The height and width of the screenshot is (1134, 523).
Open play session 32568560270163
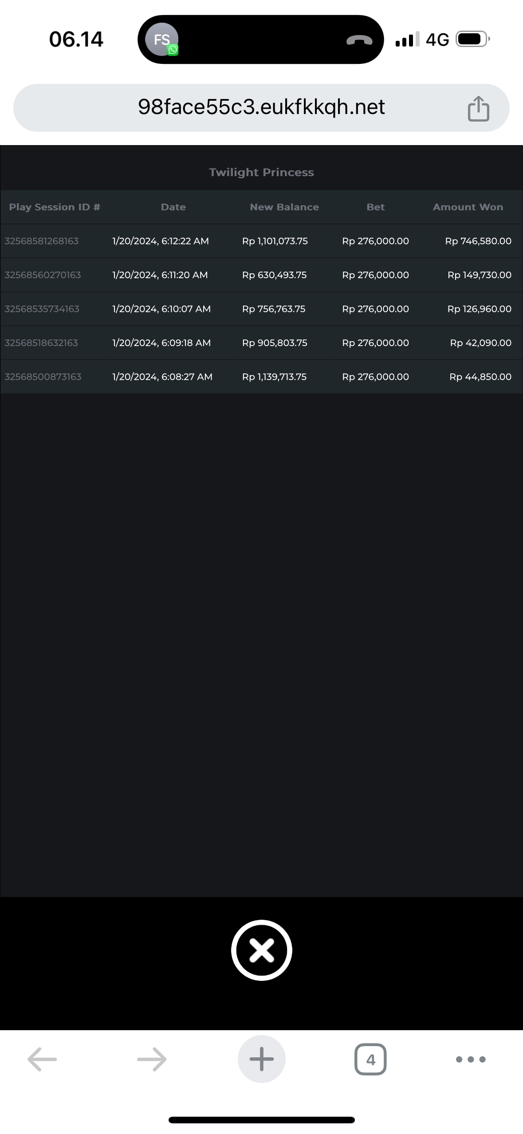coord(43,275)
